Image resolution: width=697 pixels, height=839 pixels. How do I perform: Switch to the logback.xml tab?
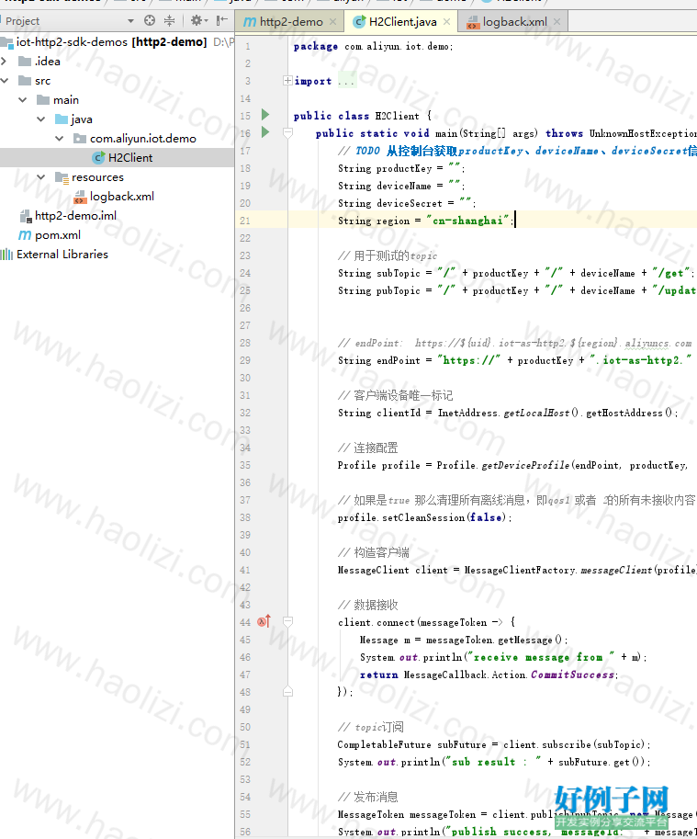click(515, 22)
